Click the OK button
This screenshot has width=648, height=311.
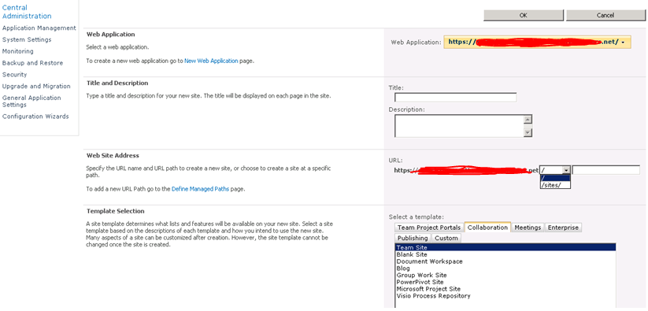pos(523,15)
